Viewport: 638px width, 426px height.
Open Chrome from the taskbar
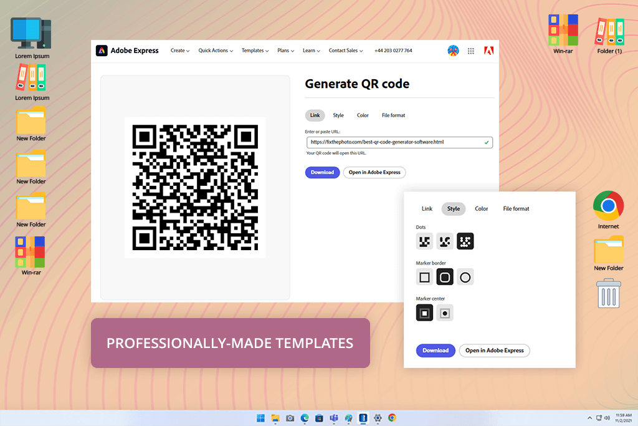393,418
